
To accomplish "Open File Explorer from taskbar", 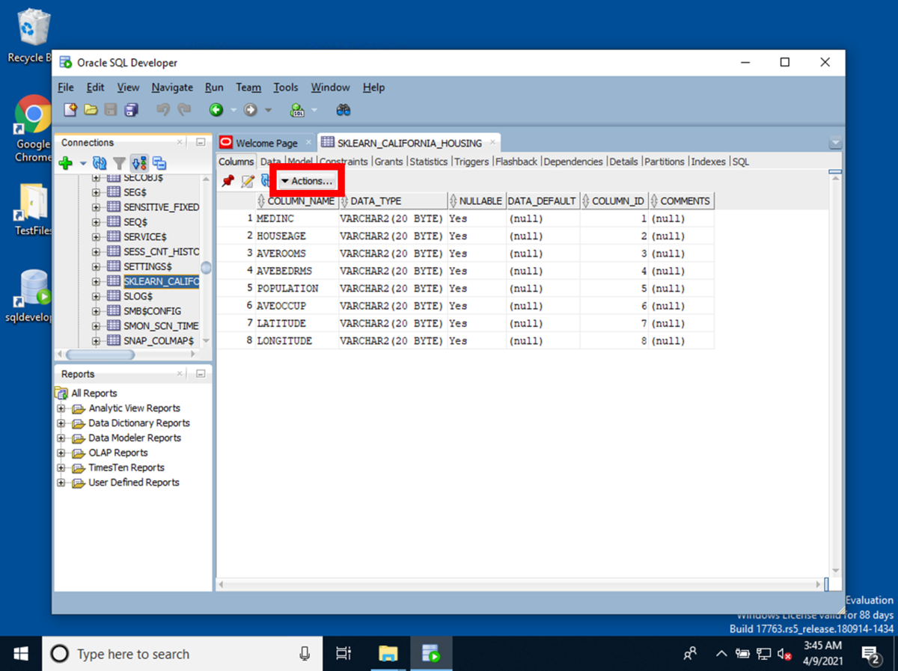I will (x=388, y=654).
